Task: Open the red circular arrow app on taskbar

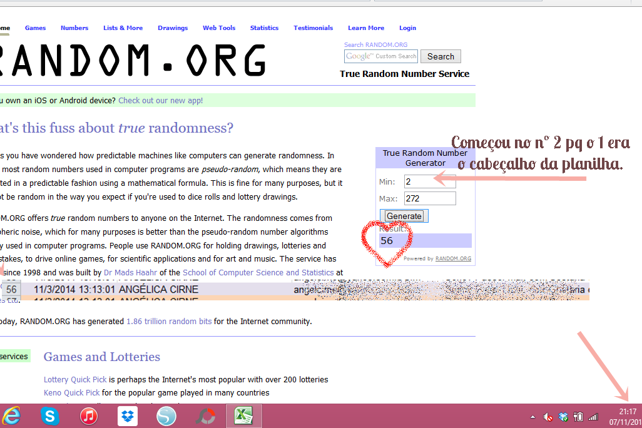Action: pyautogui.click(x=205, y=417)
